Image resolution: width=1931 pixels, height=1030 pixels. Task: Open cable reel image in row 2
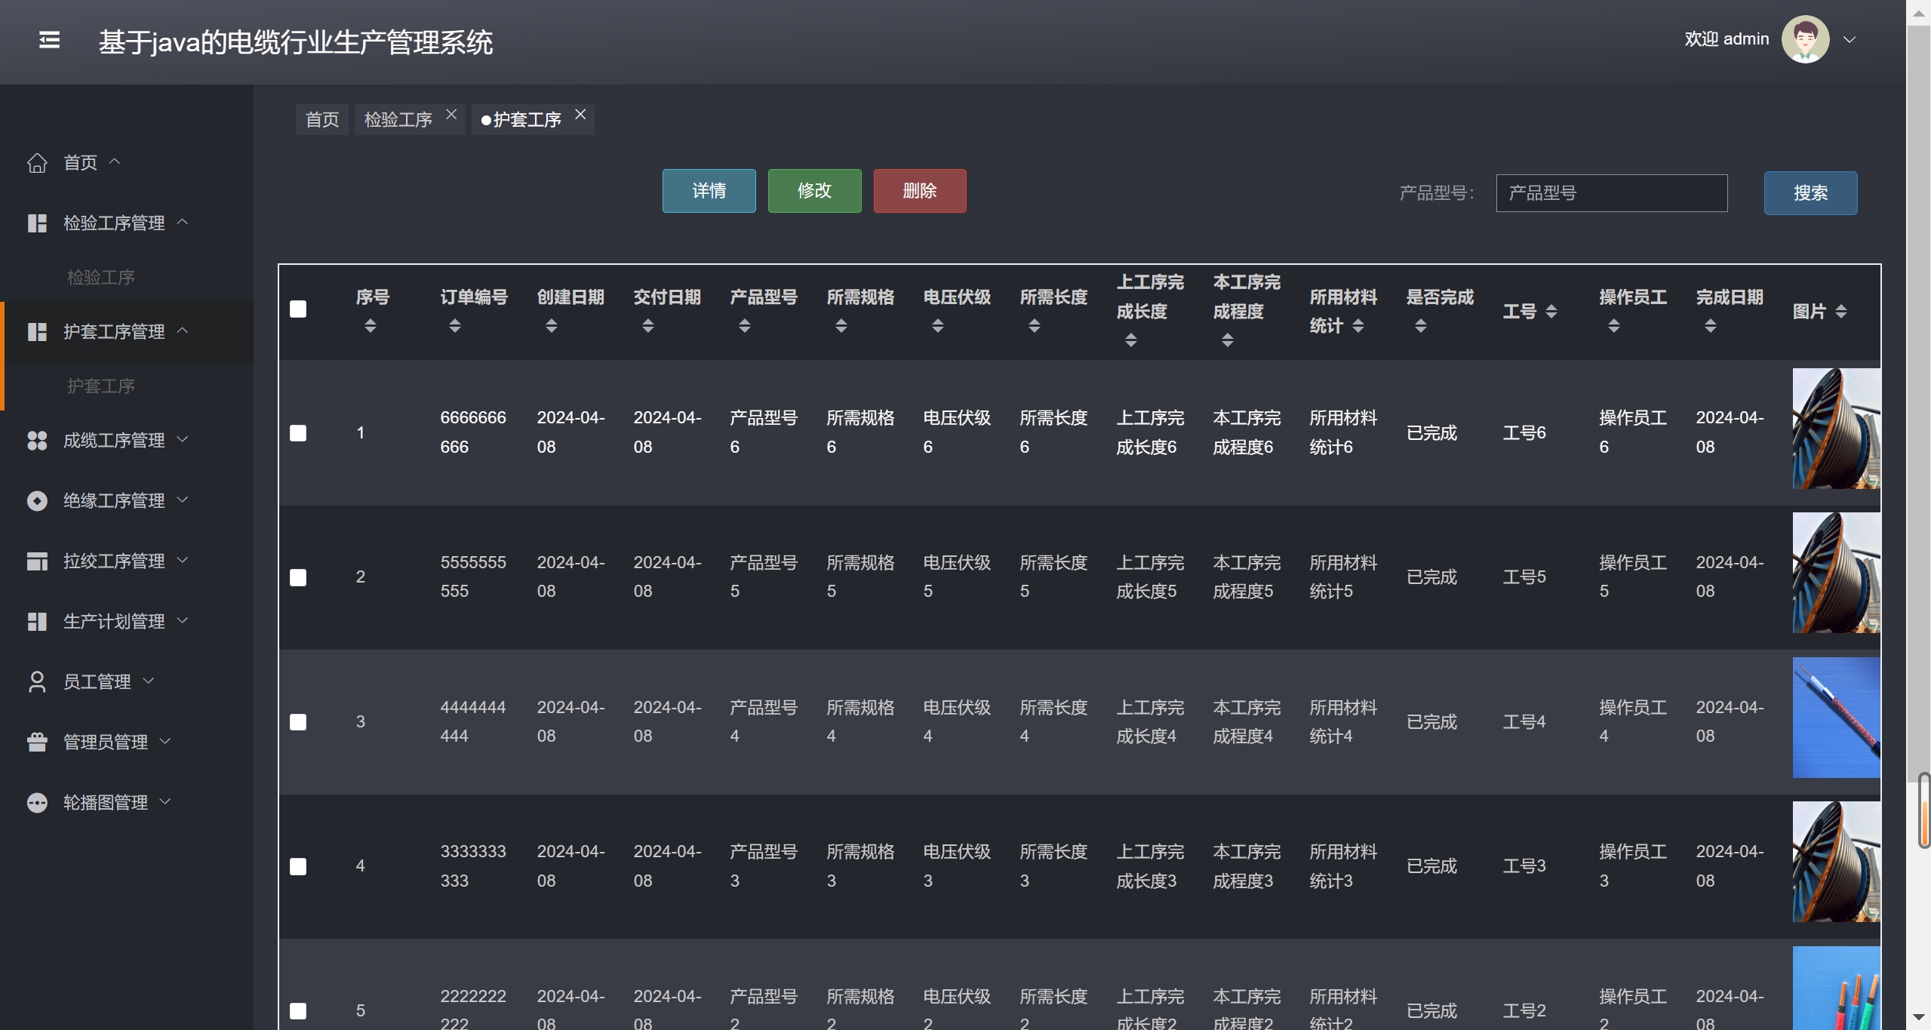[x=1837, y=573]
